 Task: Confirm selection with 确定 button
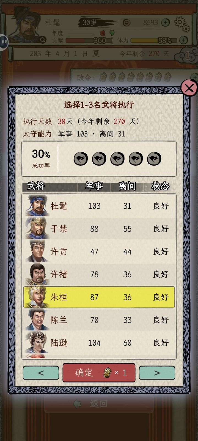pos(99,373)
